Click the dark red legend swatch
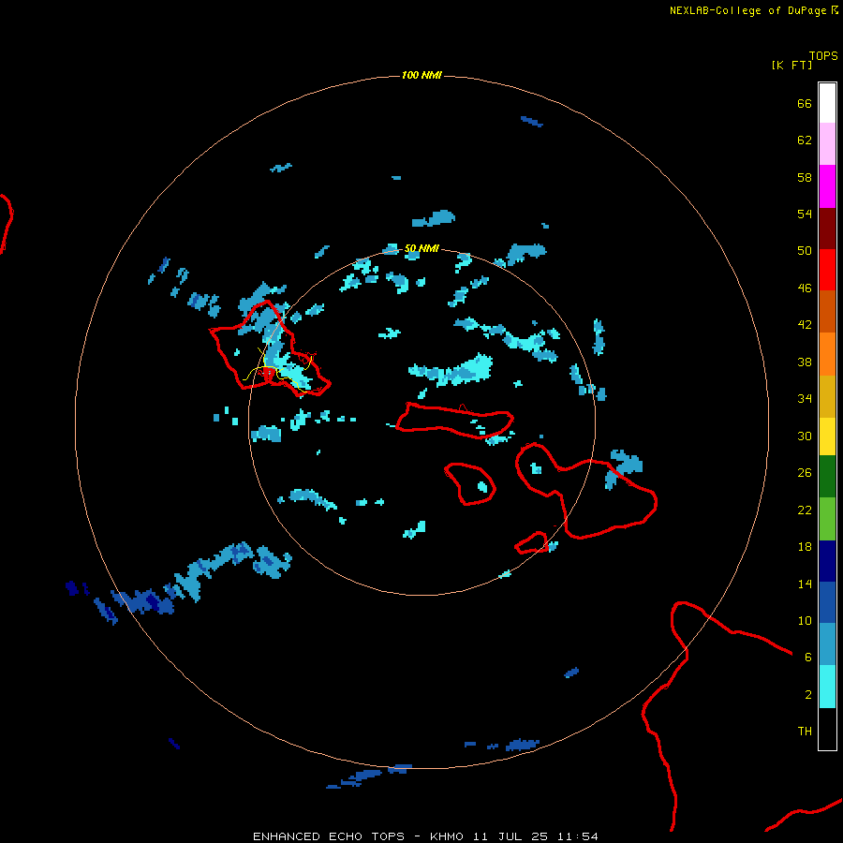 pos(827,229)
